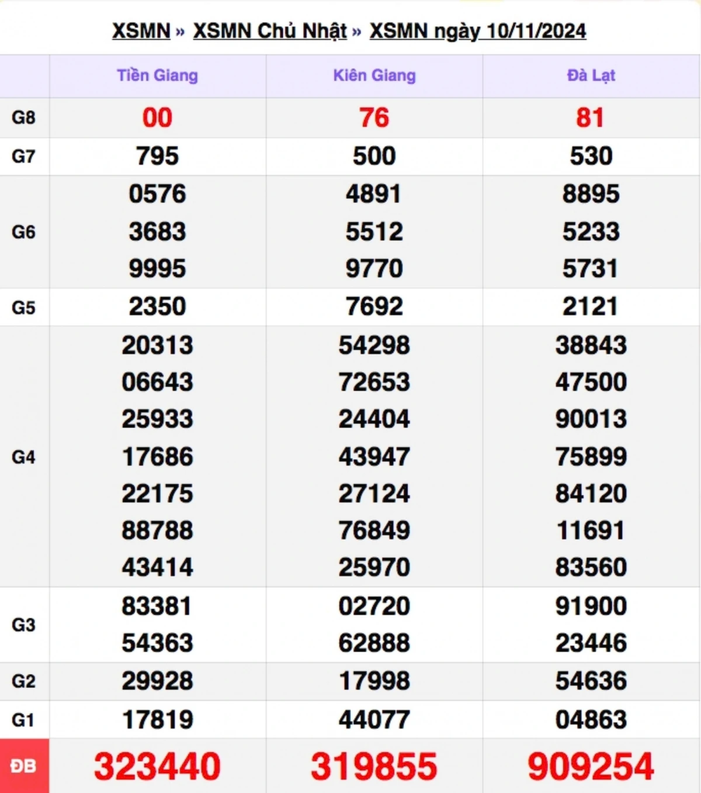Open the XSMN Chủ Nhật link
This screenshot has height=793, width=701.
(270, 31)
